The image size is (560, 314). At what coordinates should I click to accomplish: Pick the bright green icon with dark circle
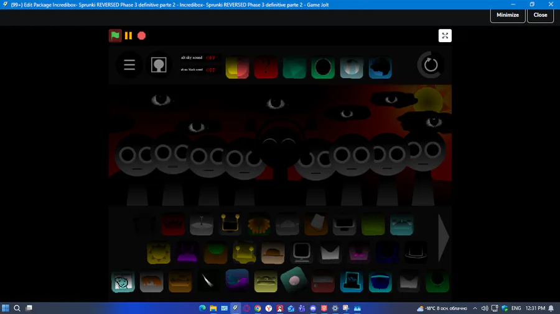[x=437, y=281]
